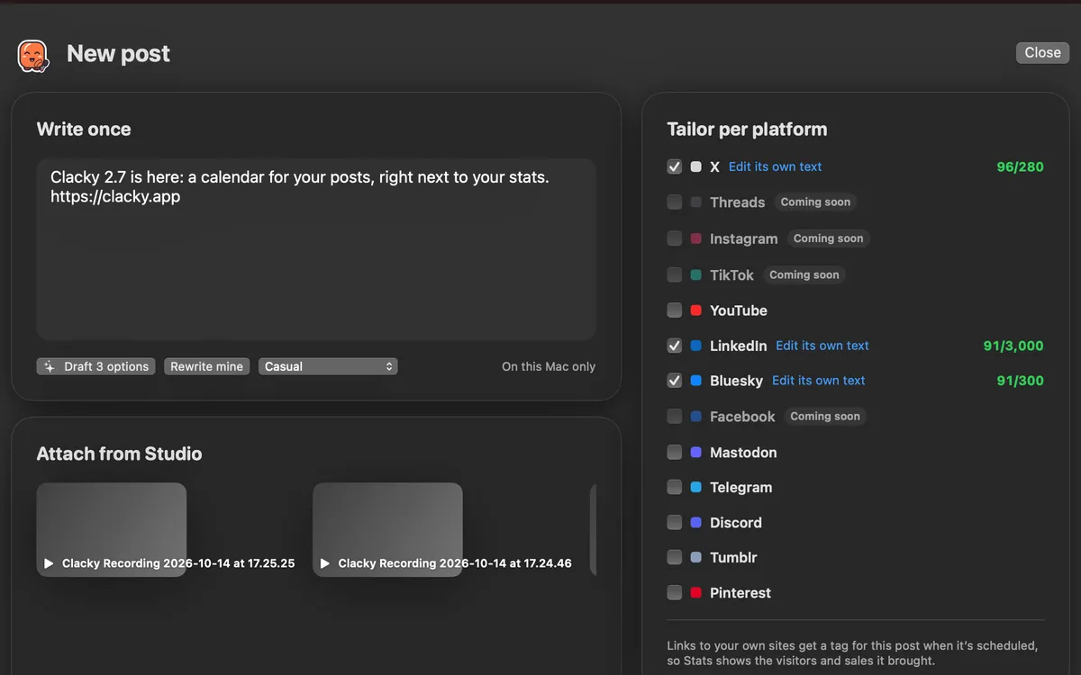Click the Telegram color dot
The width and height of the screenshot is (1081, 675).
(696, 487)
